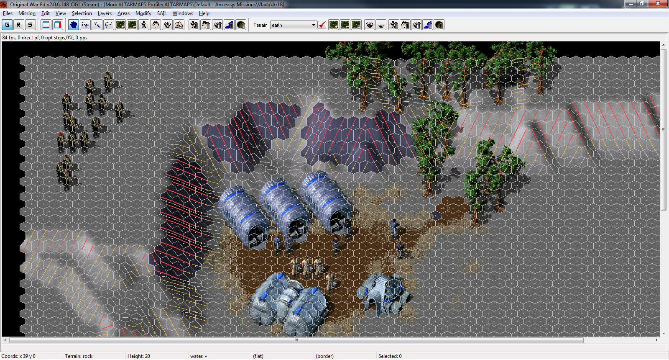Open the Edit menu
The width and height of the screenshot is (669, 360).
pos(46,13)
